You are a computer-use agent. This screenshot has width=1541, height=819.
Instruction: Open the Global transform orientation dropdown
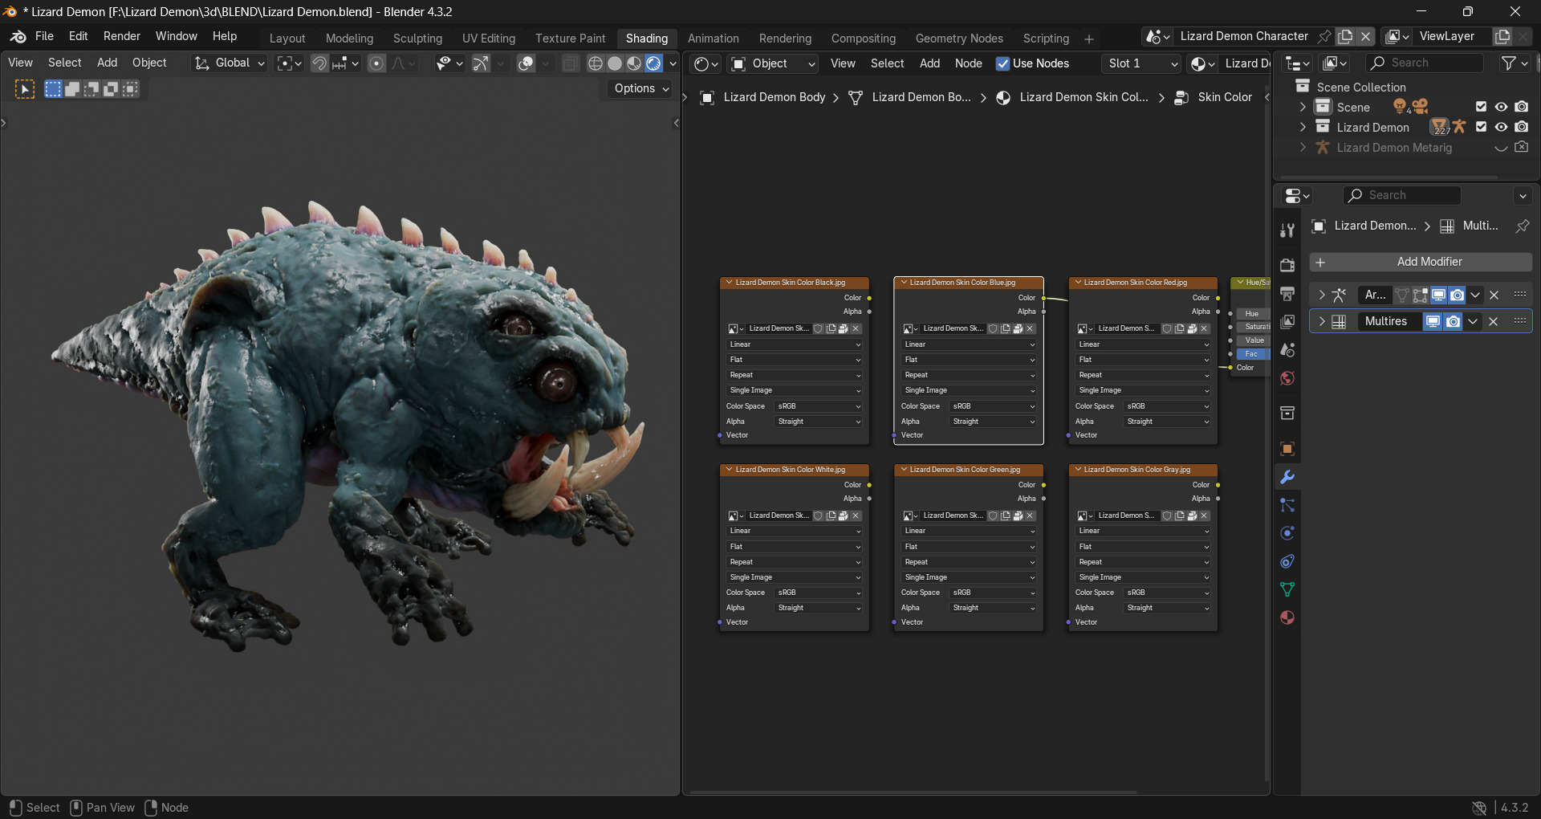click(230, 63)
